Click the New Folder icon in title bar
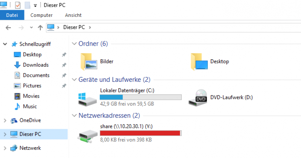301x158 pixels. (27, 5)
